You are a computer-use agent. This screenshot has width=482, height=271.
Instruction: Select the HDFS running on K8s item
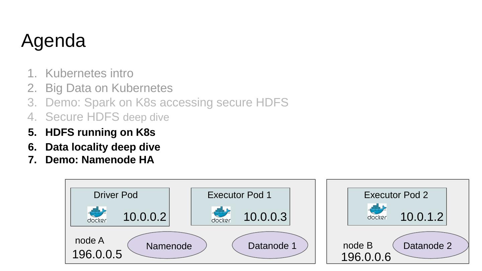[100, 132]
